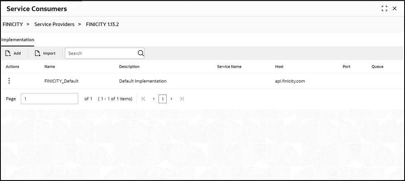
Task: Import an implementation file
Action: click(x=45, y=53)
